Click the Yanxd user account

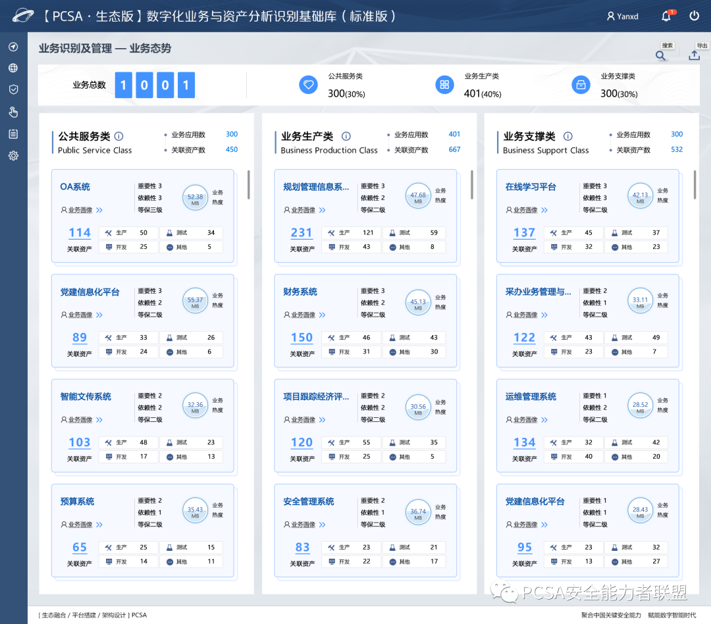pos(623,16)
